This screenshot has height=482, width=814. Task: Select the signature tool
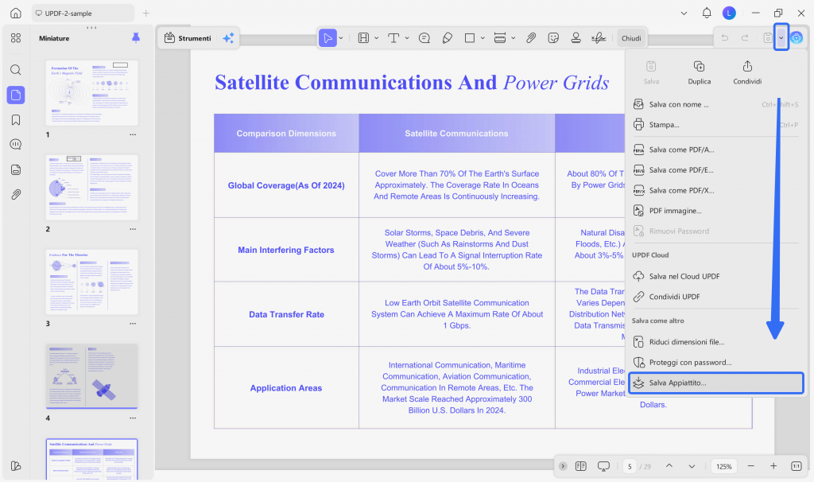tap(599, 38)
